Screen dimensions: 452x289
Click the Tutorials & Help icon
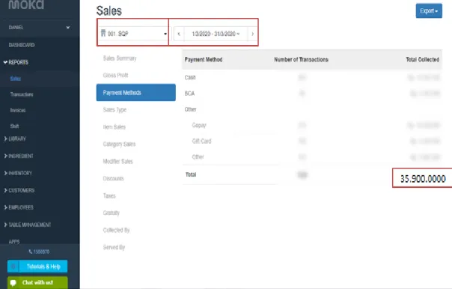(x=13, y=267)
